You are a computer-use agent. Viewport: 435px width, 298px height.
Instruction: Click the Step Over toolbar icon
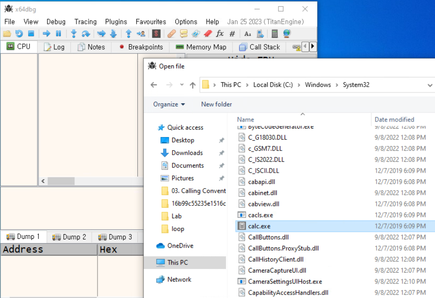[86, 34]
